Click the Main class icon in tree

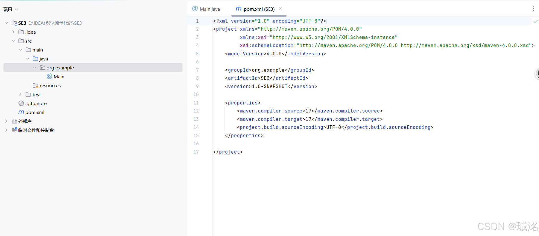[x=50, y=76]
